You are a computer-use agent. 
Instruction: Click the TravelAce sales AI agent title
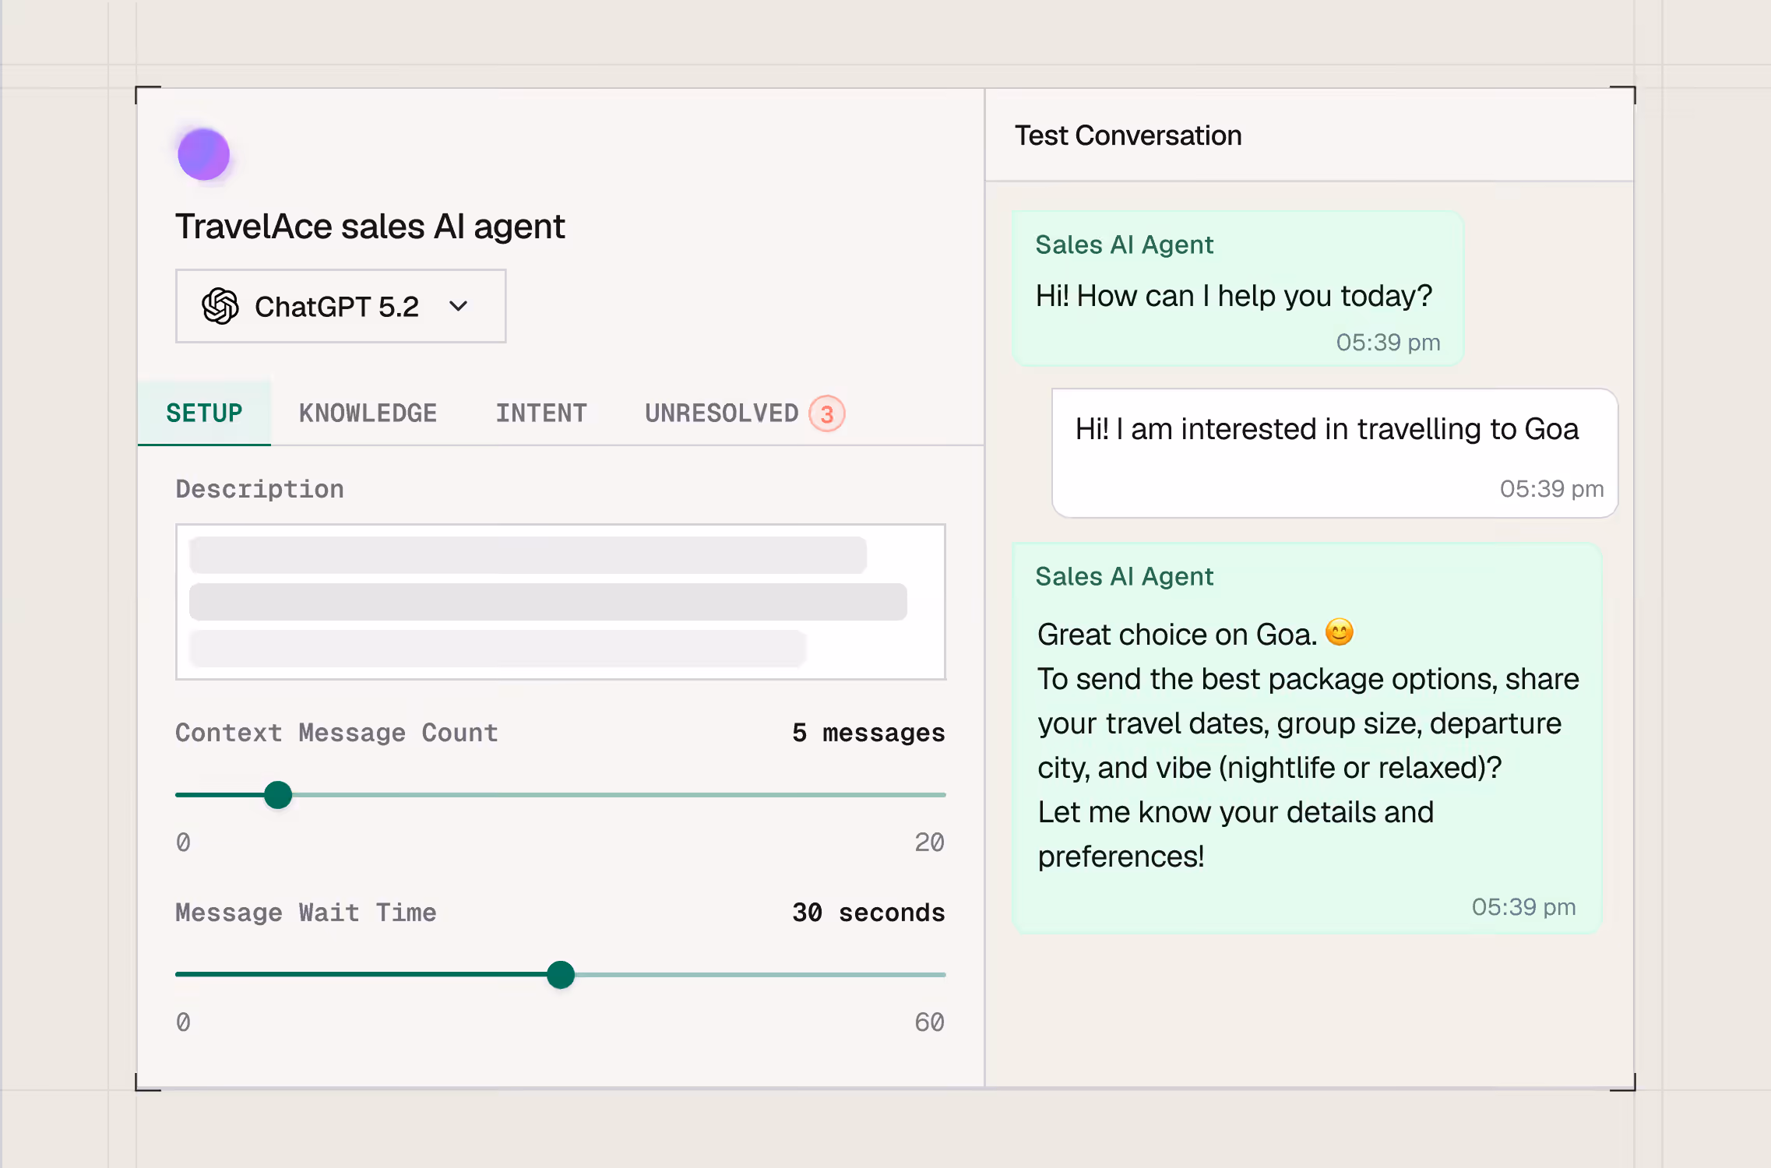point(370,227)
